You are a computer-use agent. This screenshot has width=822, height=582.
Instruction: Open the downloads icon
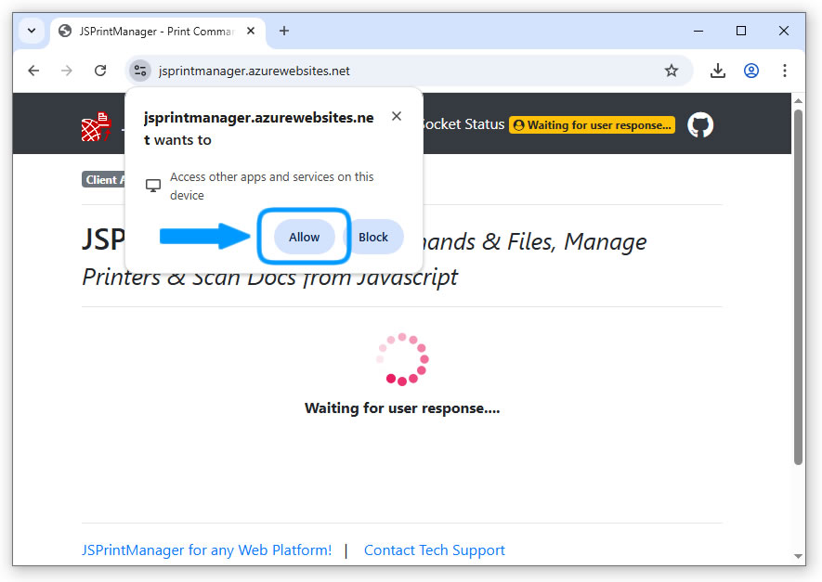pos(718,71)
